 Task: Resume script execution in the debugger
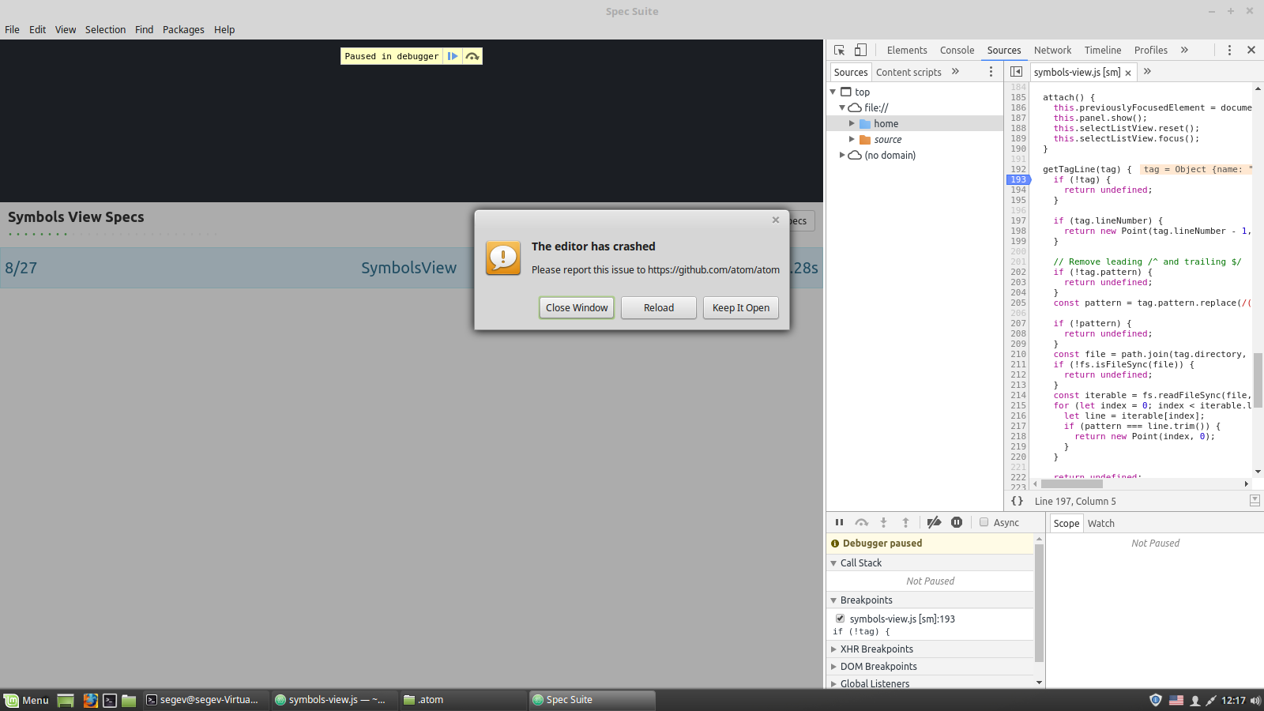839,522
